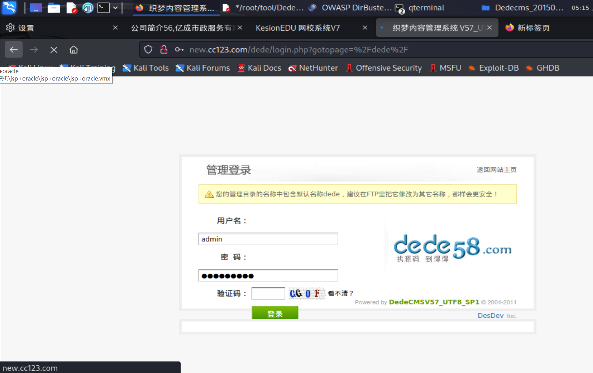
Task: Close the KesionEDU tab
Action: click(365, 28)
